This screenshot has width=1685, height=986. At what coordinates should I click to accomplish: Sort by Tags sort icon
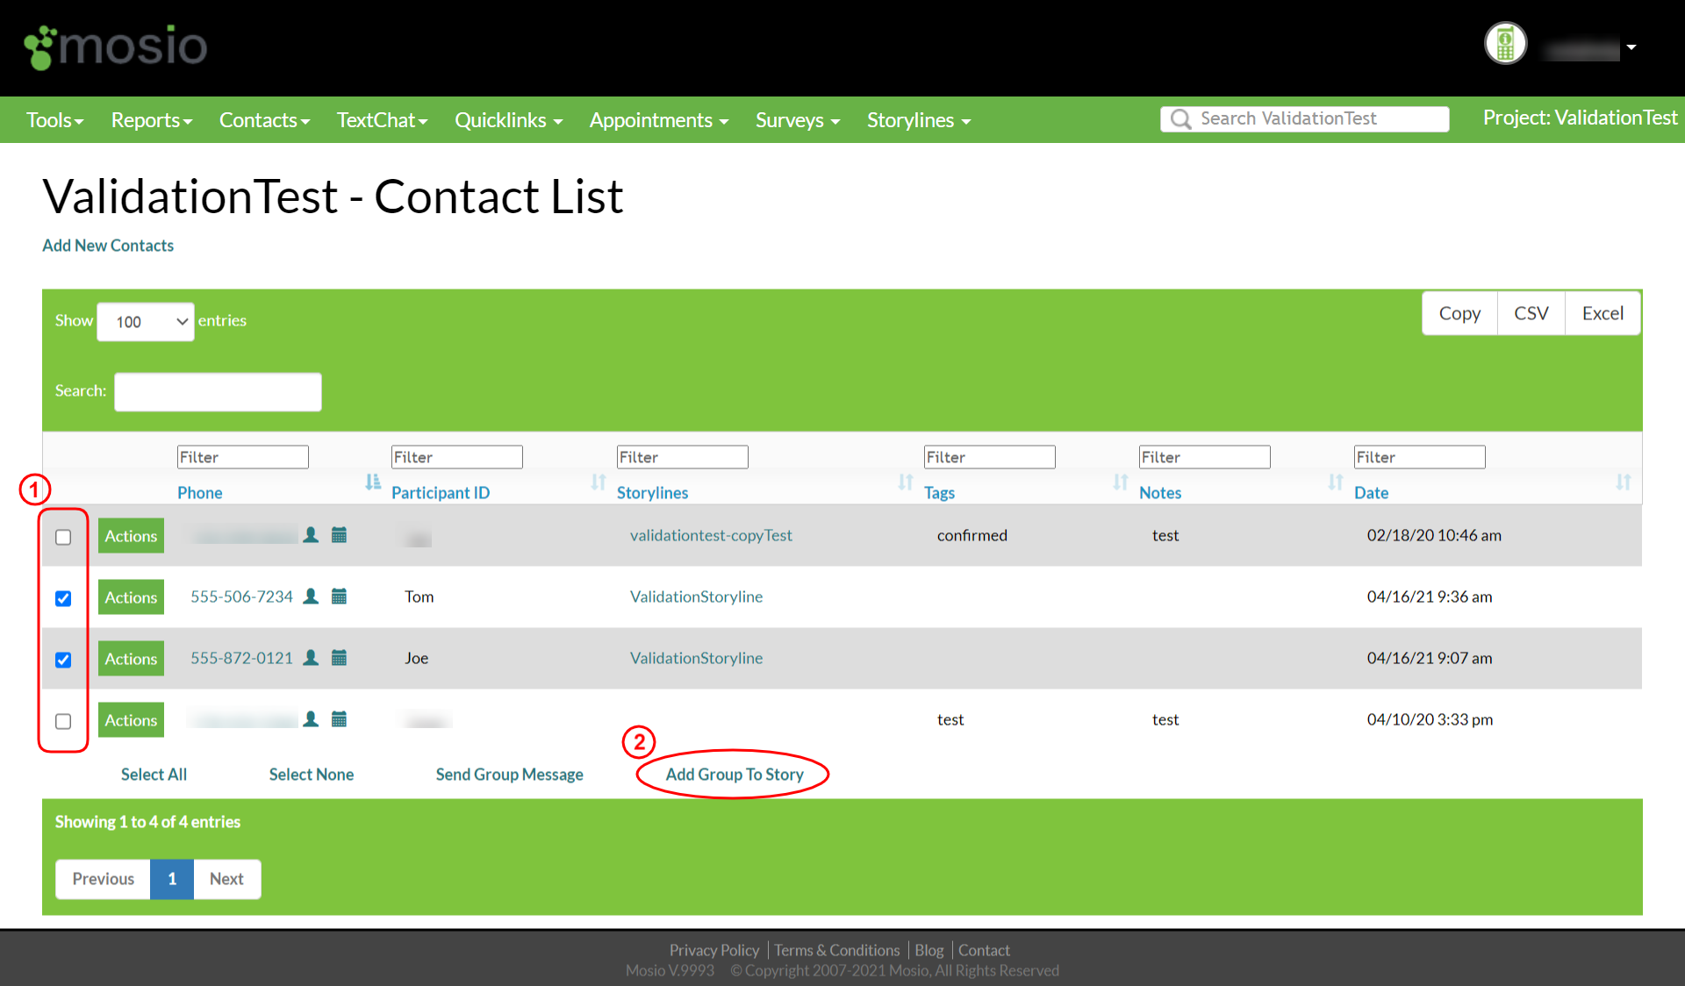pyautogui.click(x=1121, y=482)
